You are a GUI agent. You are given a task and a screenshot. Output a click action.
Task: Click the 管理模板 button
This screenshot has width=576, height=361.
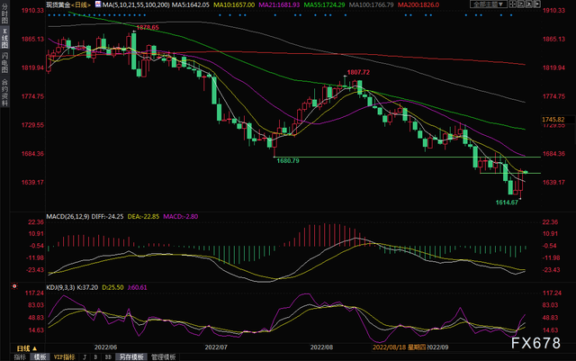coord(164,356)
